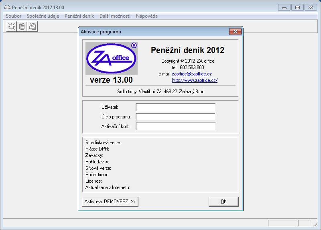Screen dimensions: 321x230
Task: Open the http://www.zaoffice.cz/ website link
Action: click(x=195, y=80)
